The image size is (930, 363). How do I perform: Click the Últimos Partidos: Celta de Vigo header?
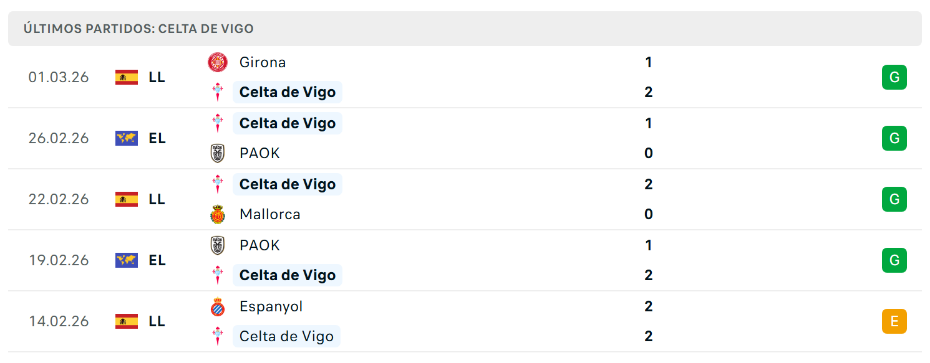point(138,29)
